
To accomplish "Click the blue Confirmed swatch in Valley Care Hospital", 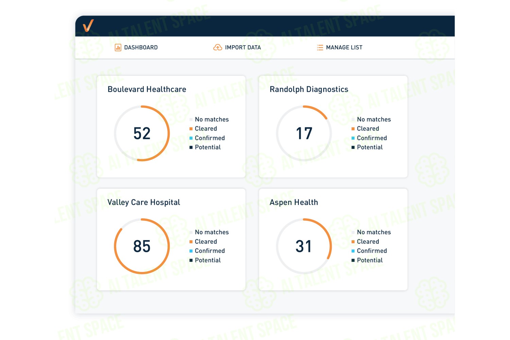I will (x=191, y=251).
